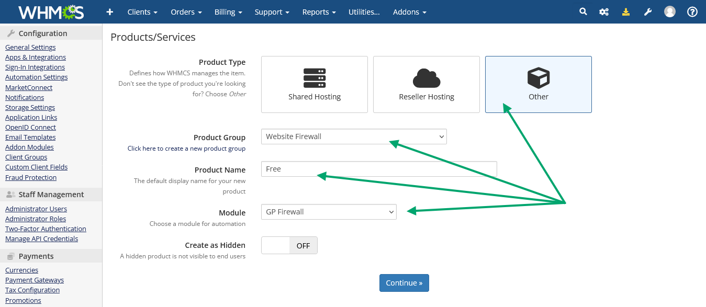Collapse the Payments sidebar heading
This screenshot has width=706, height=307.
pos(51,256)
